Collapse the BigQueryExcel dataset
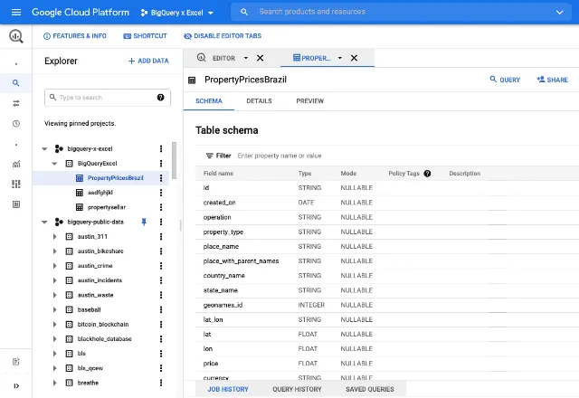The height and width of the screenshot is (398, 579). [x=54, y=163]
